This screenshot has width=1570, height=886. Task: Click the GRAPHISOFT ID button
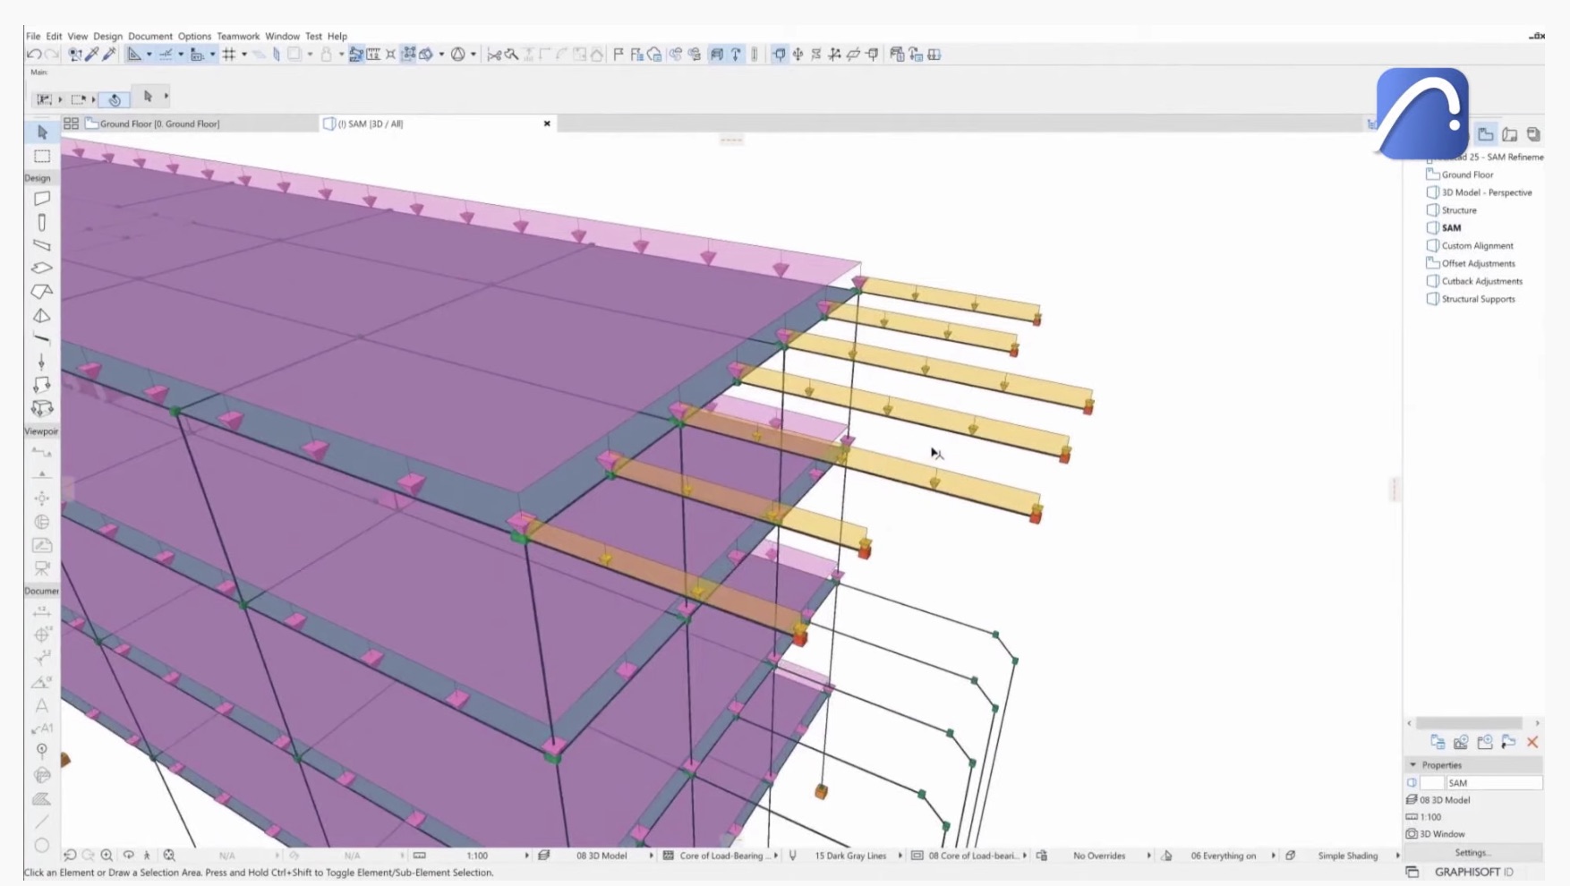click(x=1474, y=873)
